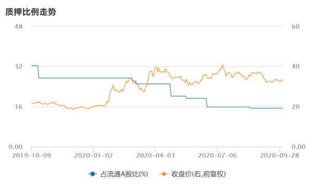Click the right axis value 60
316x189 pixels.
pos(296,27)
